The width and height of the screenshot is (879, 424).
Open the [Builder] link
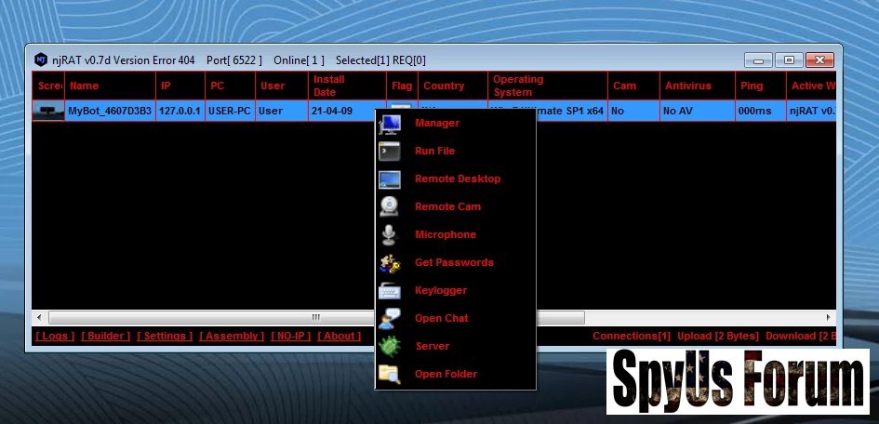point(105,336)
